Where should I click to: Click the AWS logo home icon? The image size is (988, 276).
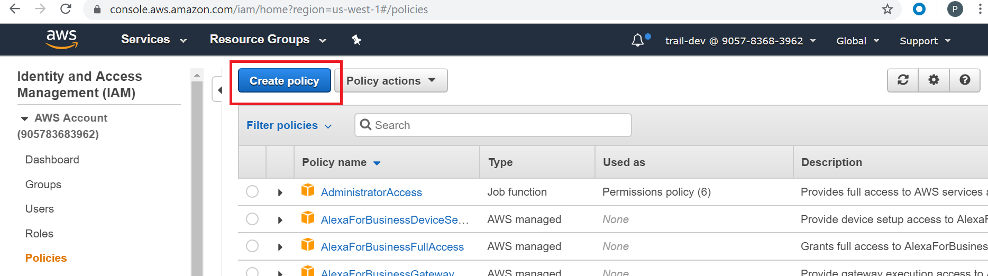[62, 40]
